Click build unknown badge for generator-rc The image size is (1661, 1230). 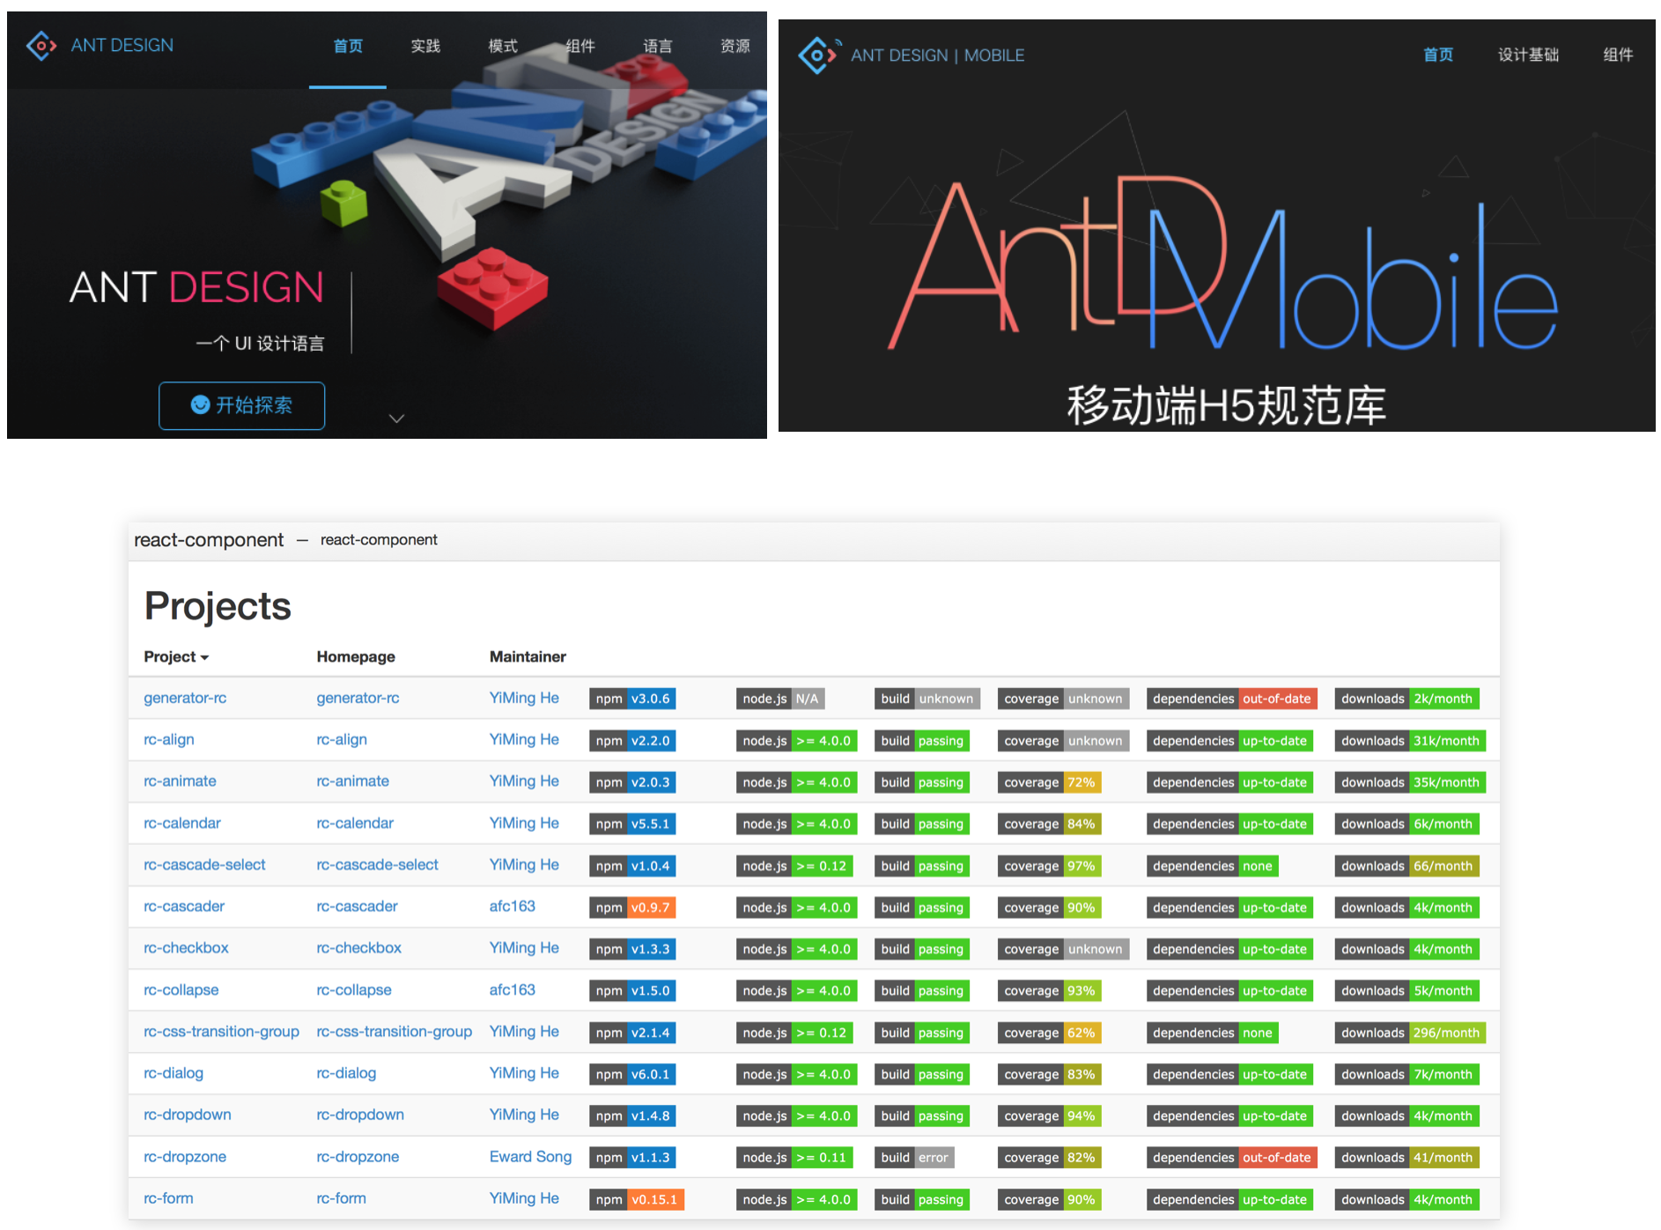point(927,699)
